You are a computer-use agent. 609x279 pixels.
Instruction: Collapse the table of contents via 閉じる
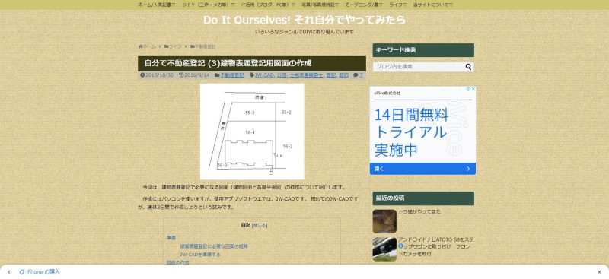[260, 225]
